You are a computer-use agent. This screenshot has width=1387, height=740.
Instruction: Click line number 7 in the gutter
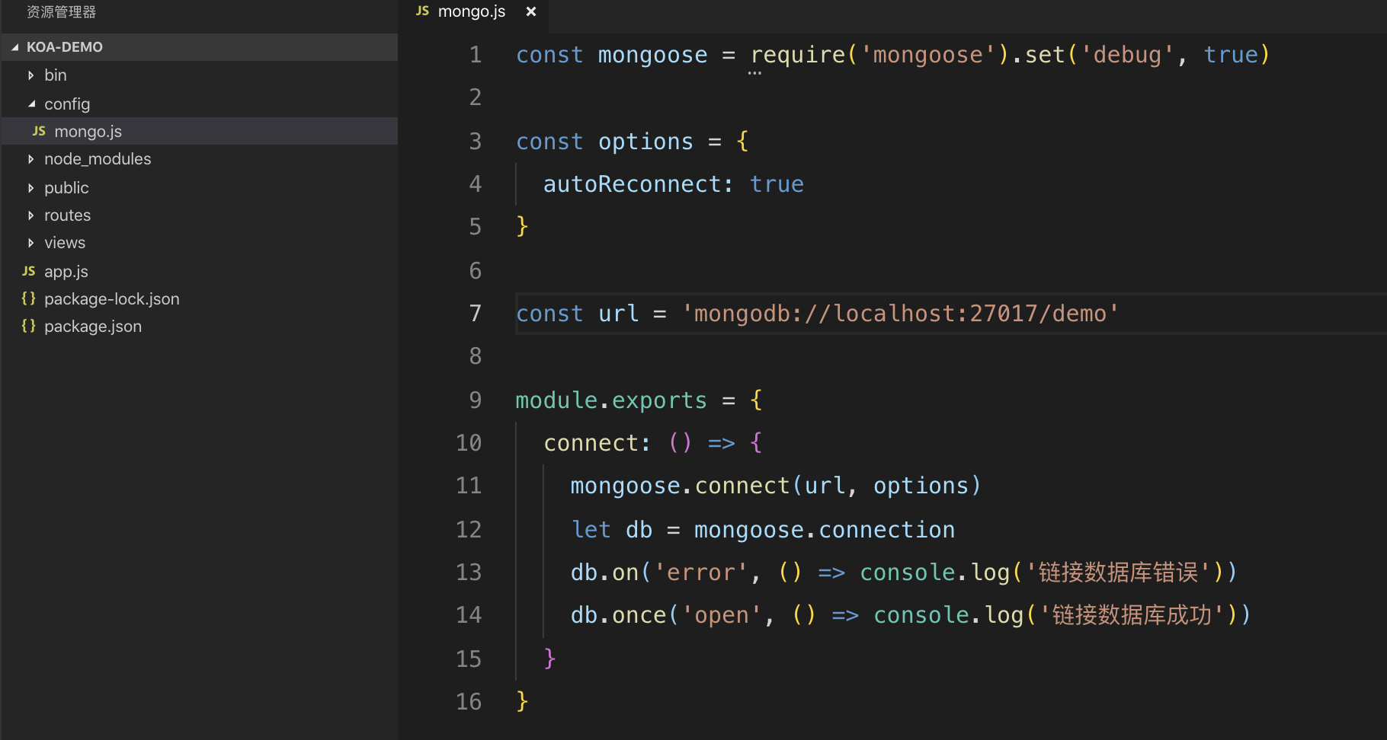475,314
